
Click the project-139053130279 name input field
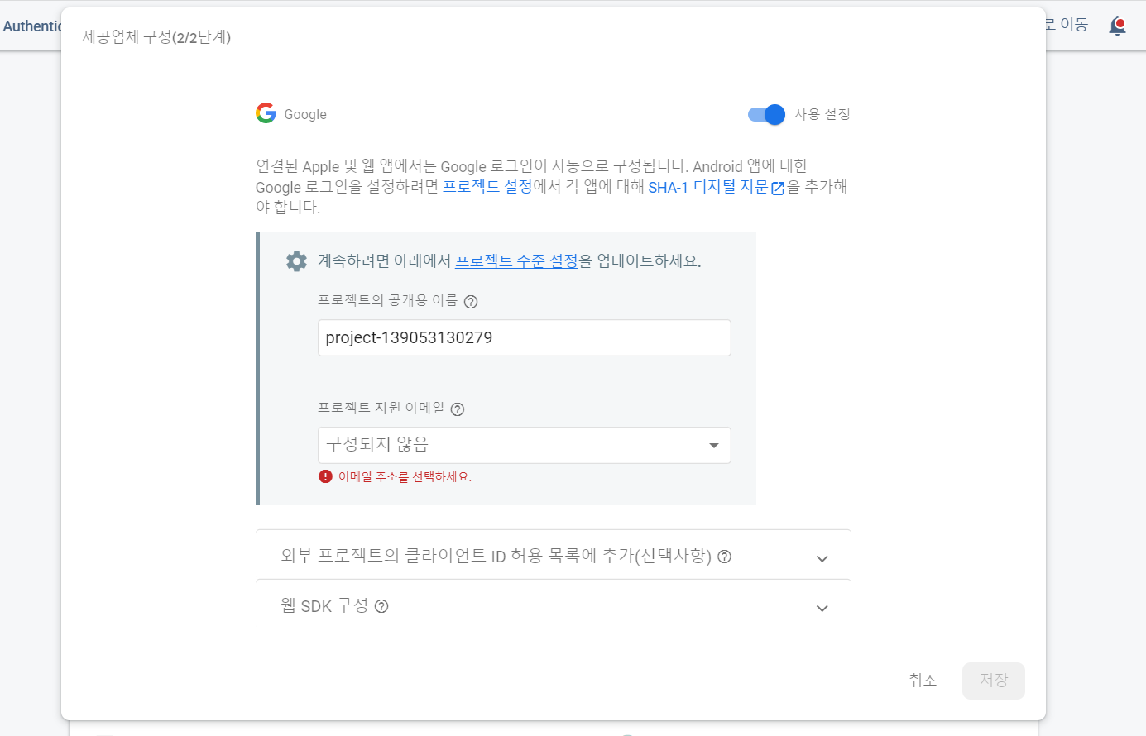(x=525, y=337)
